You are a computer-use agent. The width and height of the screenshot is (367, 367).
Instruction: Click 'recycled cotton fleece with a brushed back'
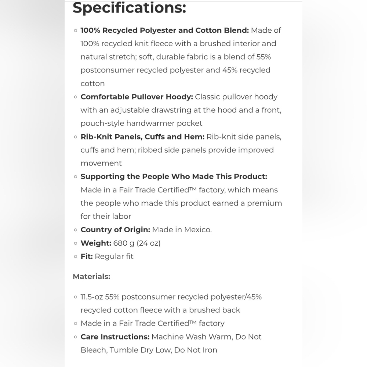coord(160,310)
